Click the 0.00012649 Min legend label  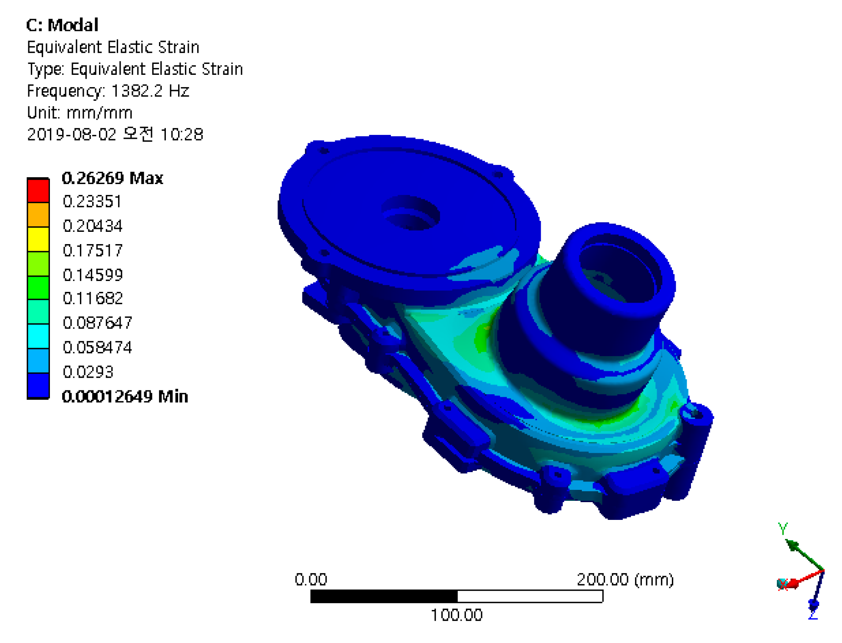pos(125,397)
